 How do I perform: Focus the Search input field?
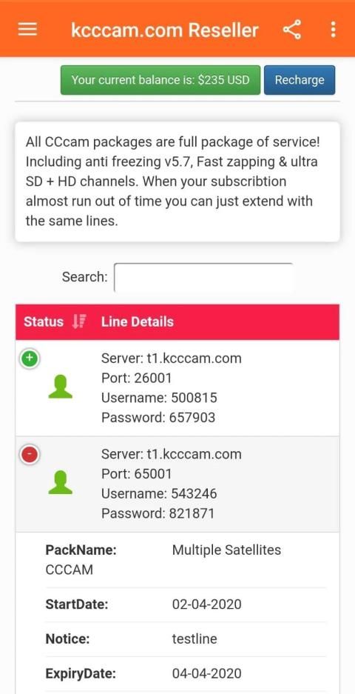pos(204,278)
